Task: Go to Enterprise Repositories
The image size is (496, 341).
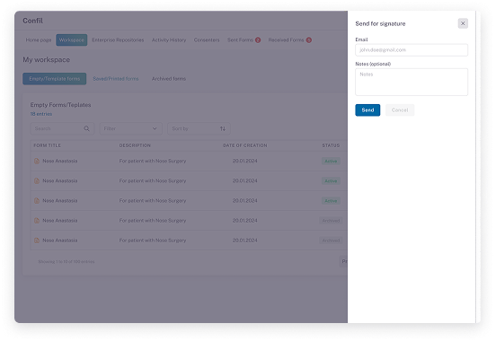Action: click(x=118, y=40)
